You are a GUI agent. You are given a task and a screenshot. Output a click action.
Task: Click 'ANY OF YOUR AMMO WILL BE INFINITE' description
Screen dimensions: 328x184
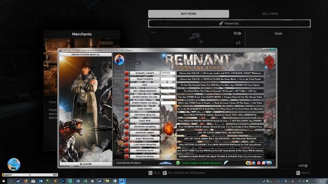point(220,133)
